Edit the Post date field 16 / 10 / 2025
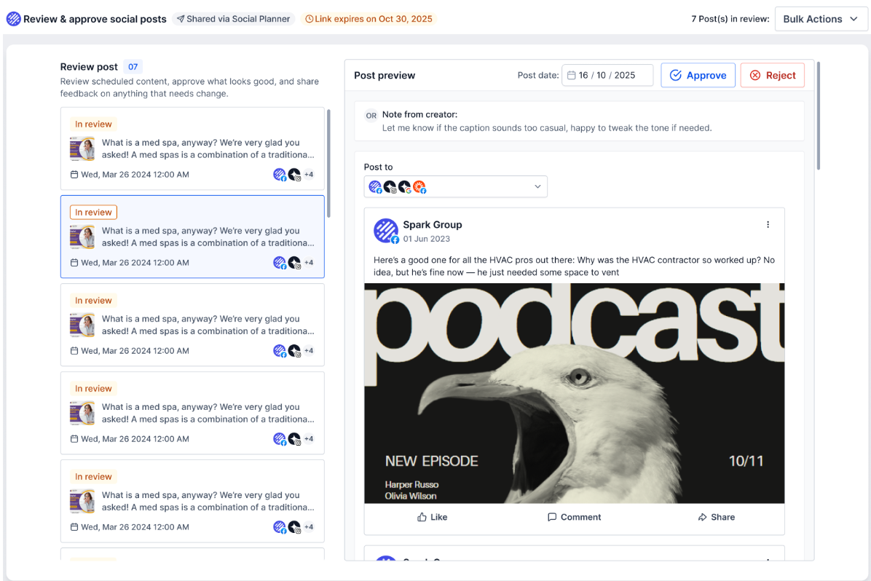The width and height of the screenshot is (871, 581). (x=607, y=75)
